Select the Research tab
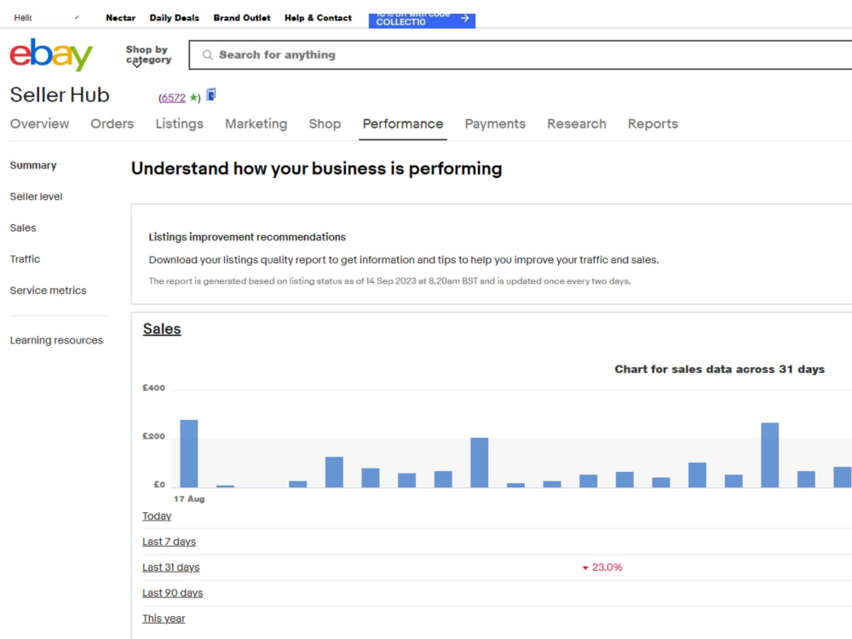The image size is (852, 639). 577,124
